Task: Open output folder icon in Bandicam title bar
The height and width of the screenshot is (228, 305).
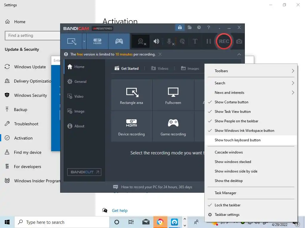Action: pos(190,27)
